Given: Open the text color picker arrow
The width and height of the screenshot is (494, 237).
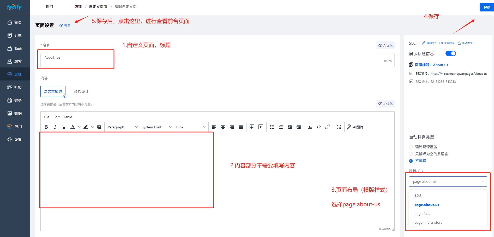Looking at the screenshot, I should 79,127.
